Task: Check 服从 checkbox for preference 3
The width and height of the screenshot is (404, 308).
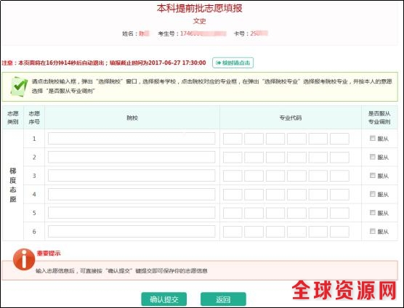Action: coord(372,175)
